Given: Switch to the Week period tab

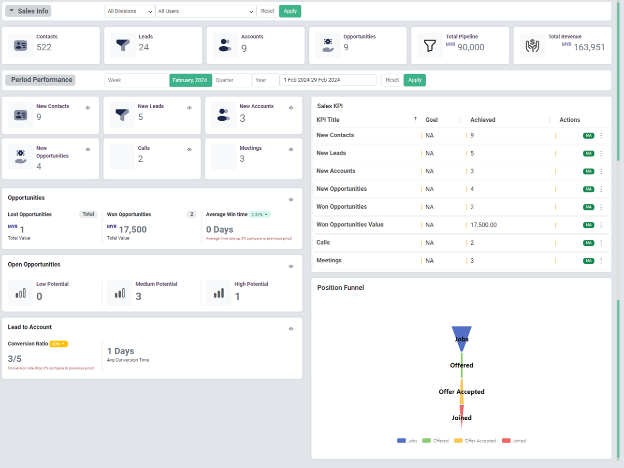Looking at the screenshot, I should pos(137,80).
